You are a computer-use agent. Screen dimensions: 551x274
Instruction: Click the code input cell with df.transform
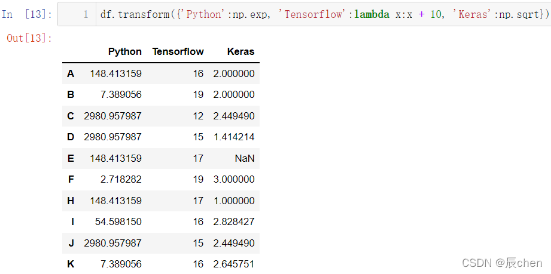[305, 14]
